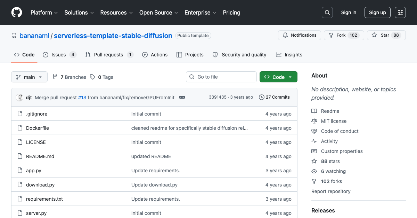
Task: Click the Sign in link
Action: point(349,12)
